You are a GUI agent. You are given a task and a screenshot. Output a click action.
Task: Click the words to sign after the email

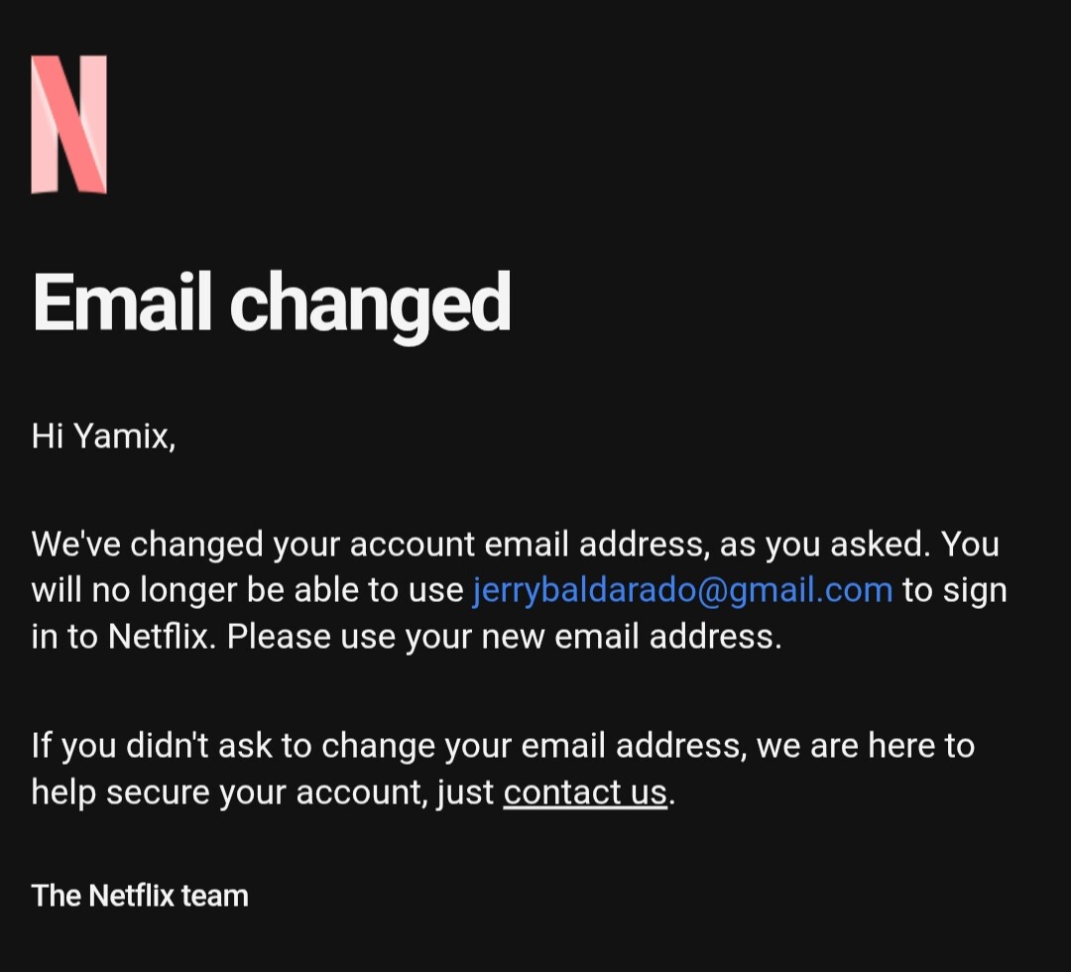point(955,590)
